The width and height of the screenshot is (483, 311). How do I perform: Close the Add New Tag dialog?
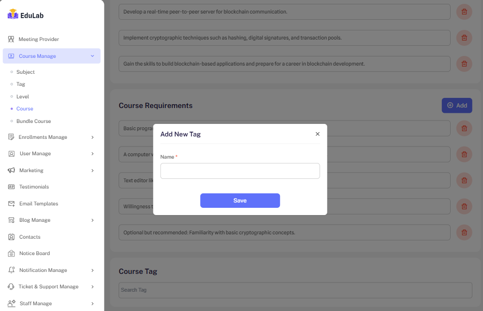point(318,134)
